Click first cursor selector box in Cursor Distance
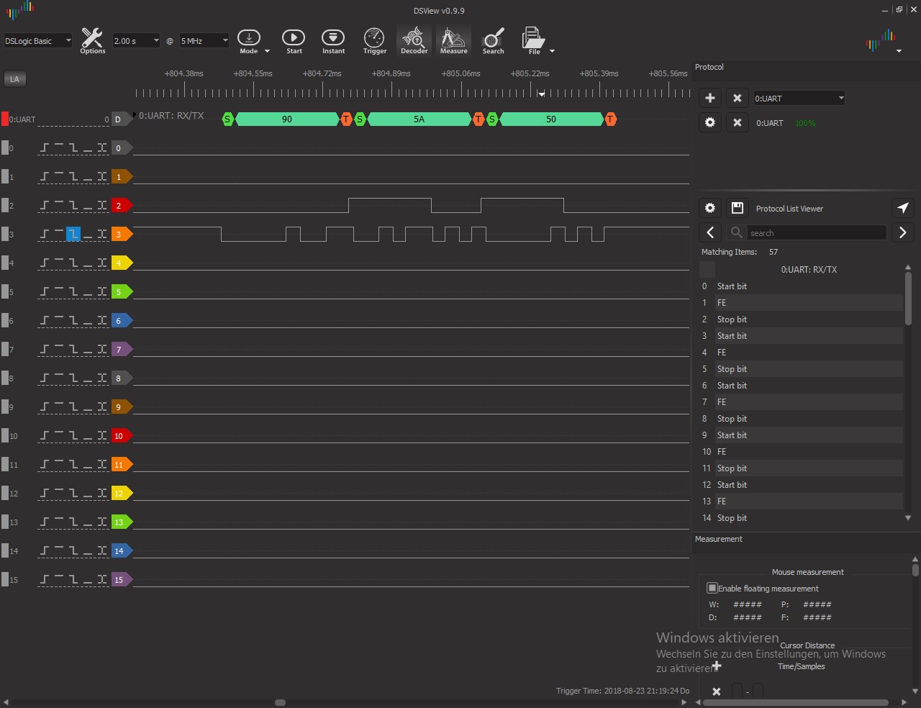This screenshot has height=708, width=921. [737, 691]
